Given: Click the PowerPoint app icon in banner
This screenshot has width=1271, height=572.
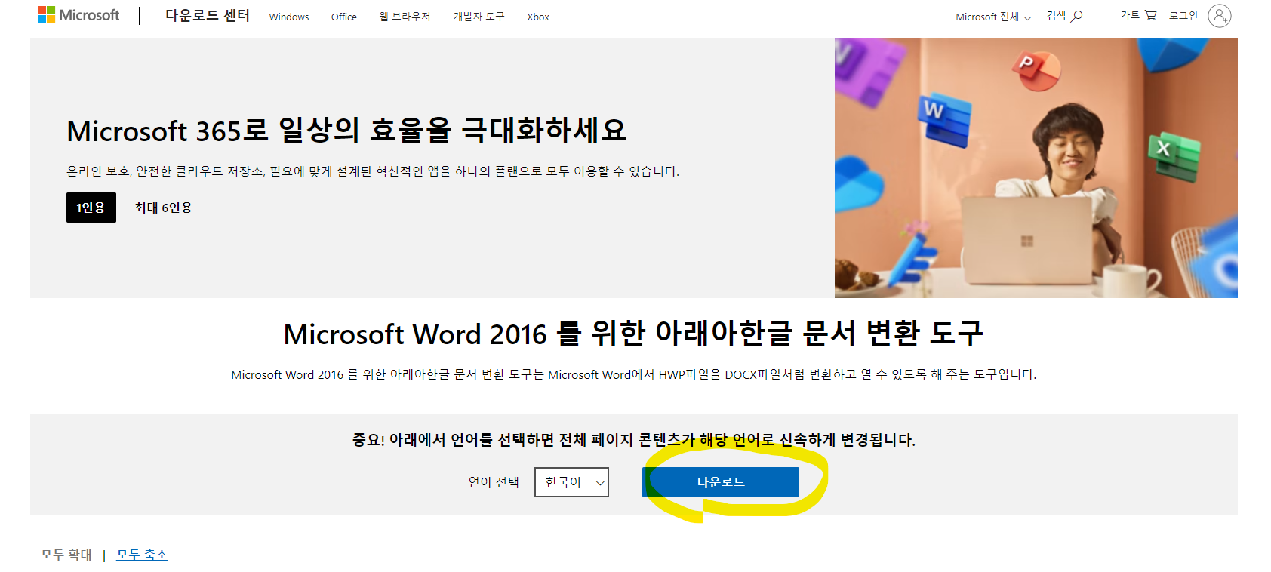Looking at the screenshot, I should coord(1036,70).
